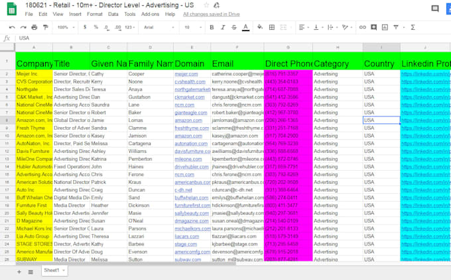Open horizontal align options
The image size is (451, 280).
[304, 27]
